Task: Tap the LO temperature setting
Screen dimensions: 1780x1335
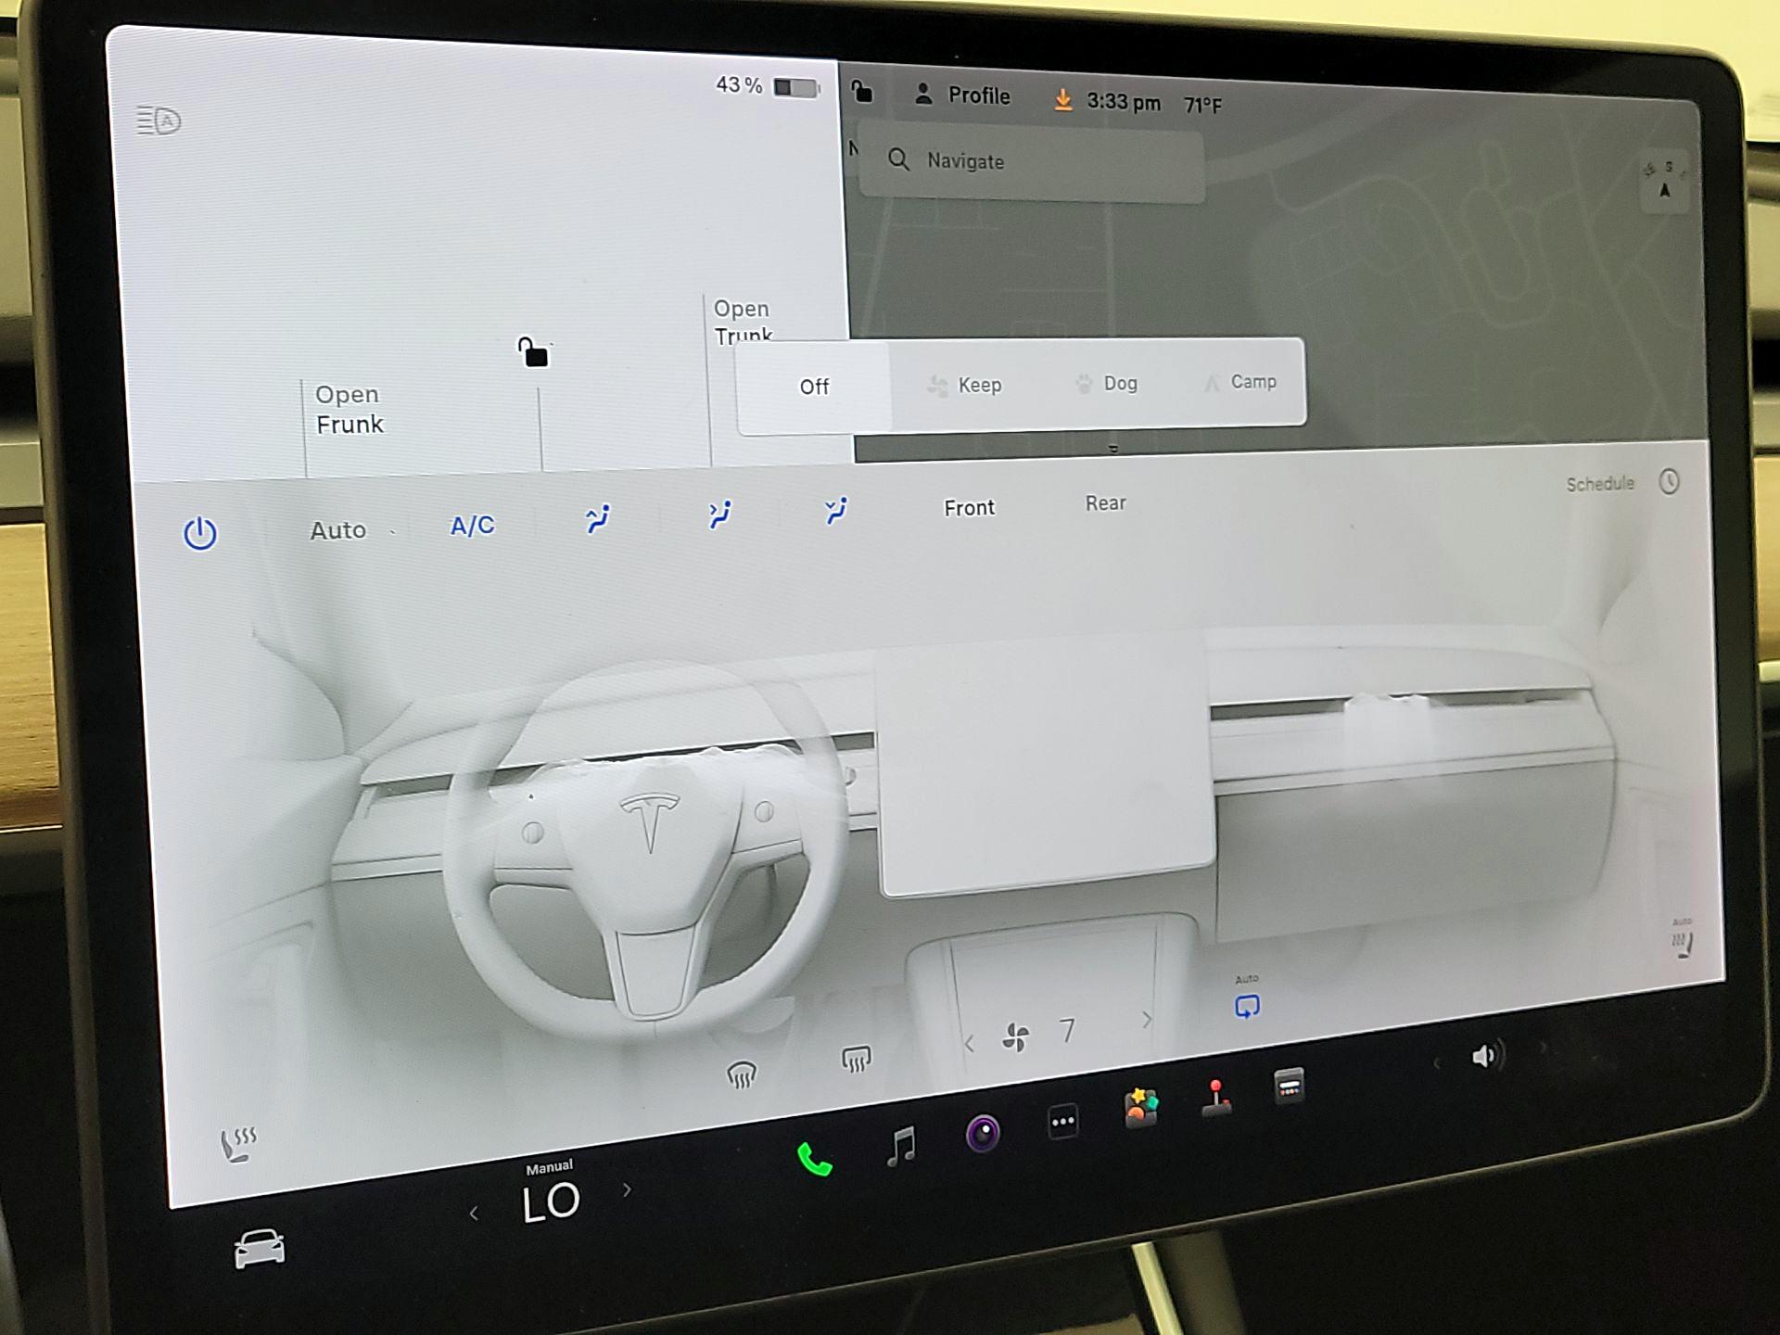Action: click(x=551, y=1203)
